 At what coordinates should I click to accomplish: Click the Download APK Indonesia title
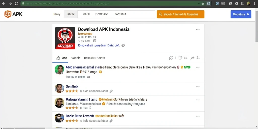pyautogui.click(x=104, y=29)
